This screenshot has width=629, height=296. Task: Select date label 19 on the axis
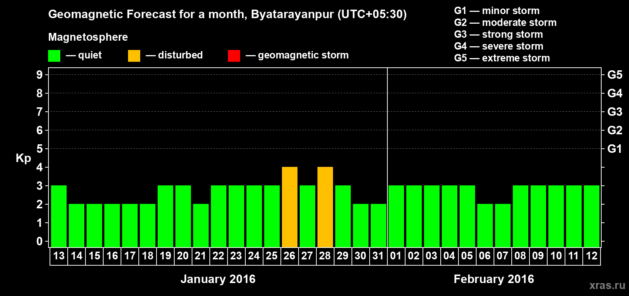pos(165,256)
